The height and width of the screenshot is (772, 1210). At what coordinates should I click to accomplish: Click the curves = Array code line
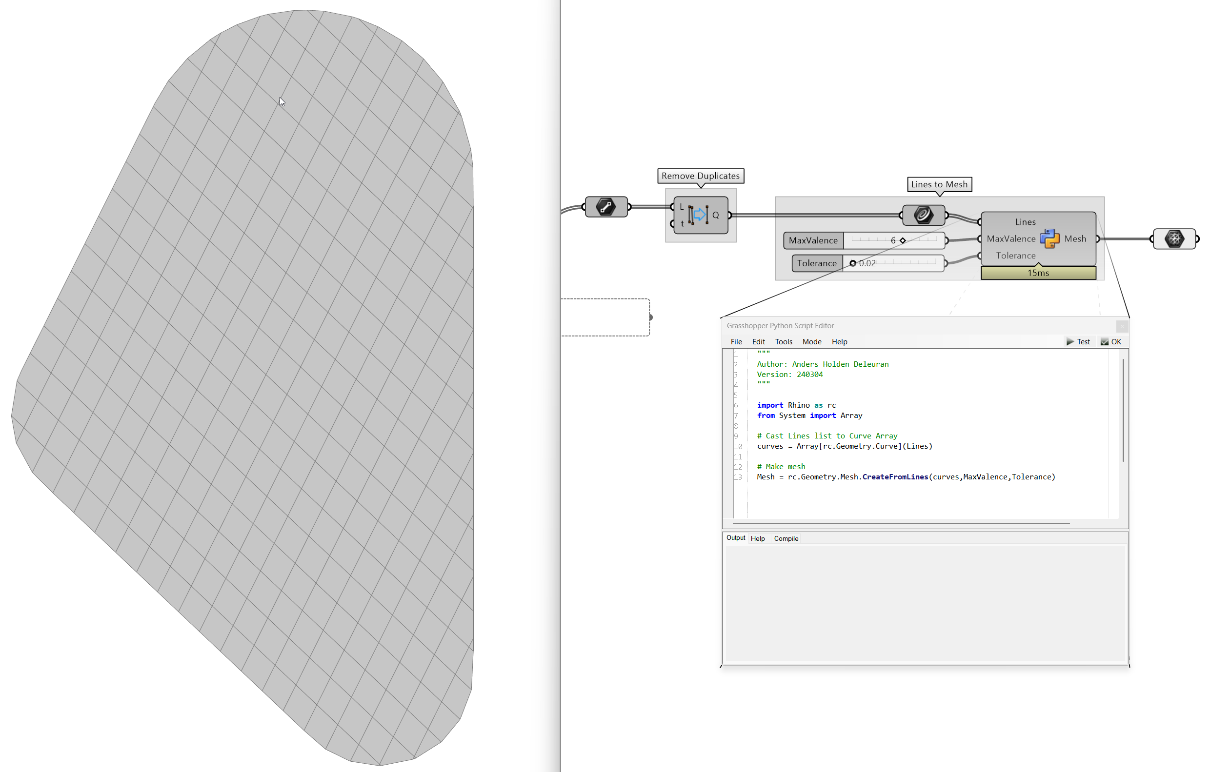click(x=844, y=446)
